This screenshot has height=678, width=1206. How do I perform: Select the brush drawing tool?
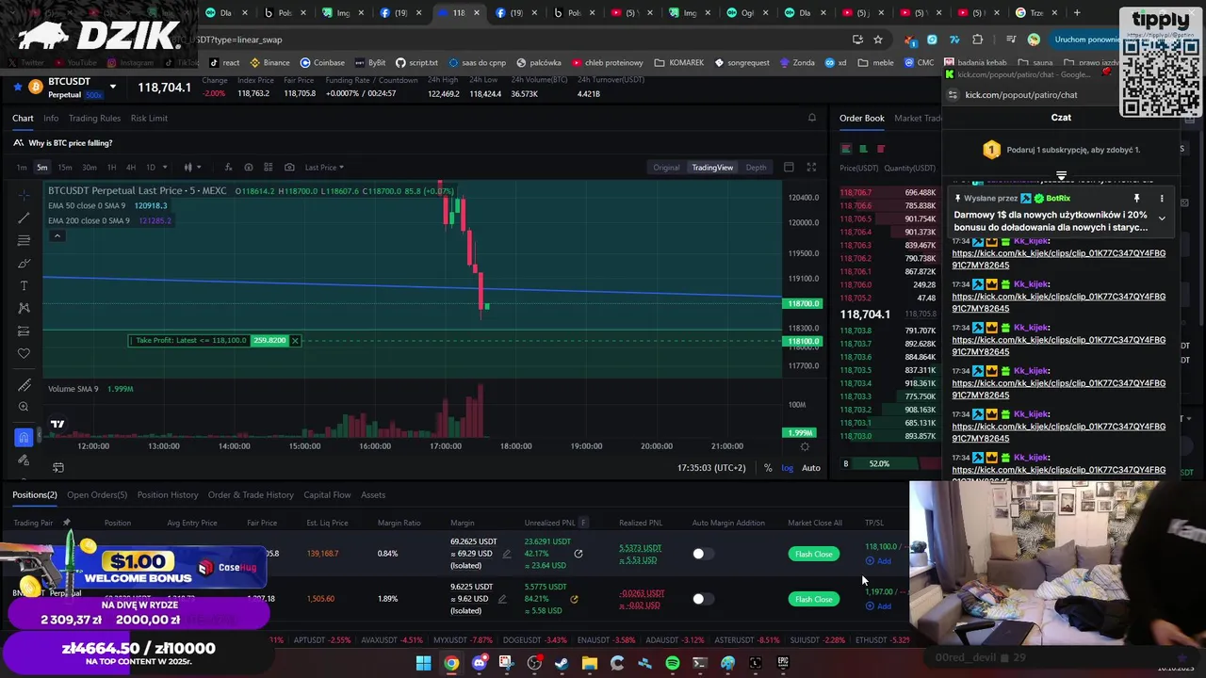24,263
